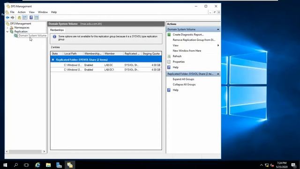The image size is (300, 169).
Task: Click Create Diagnostic Report... action
Action: tap(188, 34)
